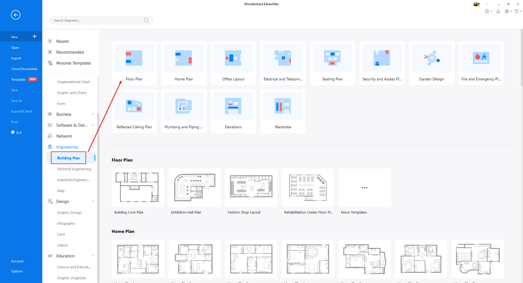The image size is (523, 283).
Task: Click the notification bell icon
Action: coord(498,12)
